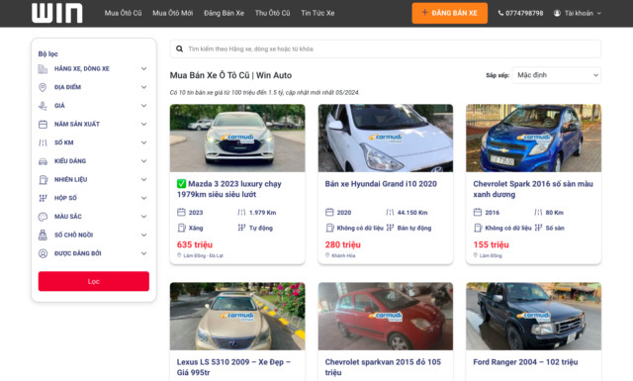Image resolution: width=633 pixels, height=381 pixels.
Task: Open Bán xe Hyundai Grand i10 2020 listing
Action: [x=381, y=184]
